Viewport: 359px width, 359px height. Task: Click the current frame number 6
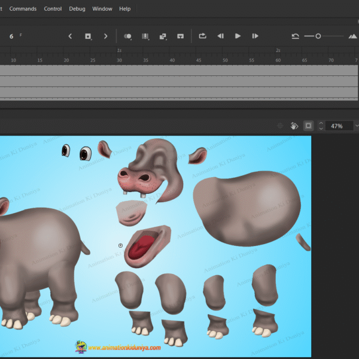(x=11, y=36)
